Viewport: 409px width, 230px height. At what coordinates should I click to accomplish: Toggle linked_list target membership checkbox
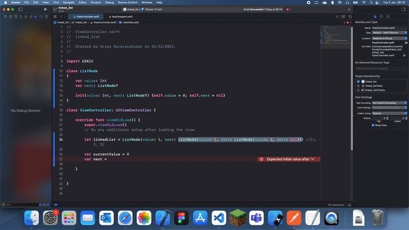[x=358, y=82]
